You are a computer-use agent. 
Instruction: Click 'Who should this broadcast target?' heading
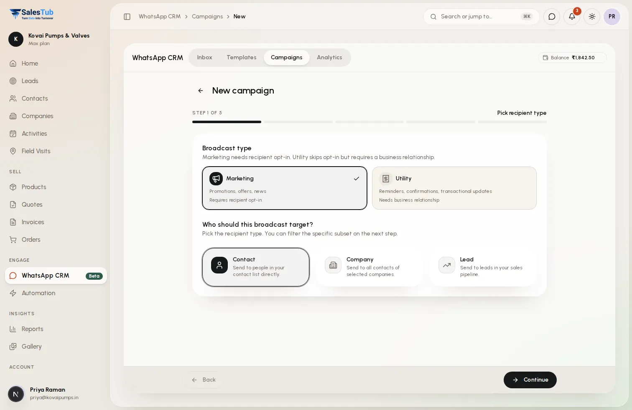(257, 225)
